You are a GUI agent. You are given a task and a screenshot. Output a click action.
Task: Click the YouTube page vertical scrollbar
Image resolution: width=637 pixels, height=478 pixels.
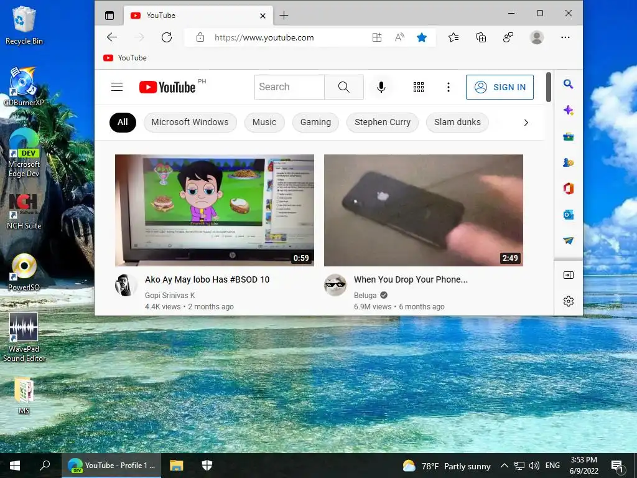[549, 87]
